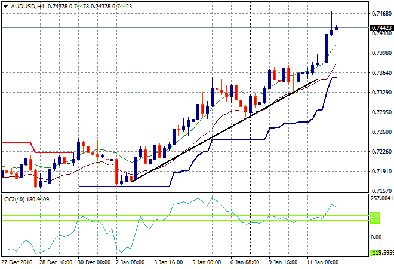Click the -119.5959 CCI scale value
Viewport: 394px width, 269px height.
382,252
